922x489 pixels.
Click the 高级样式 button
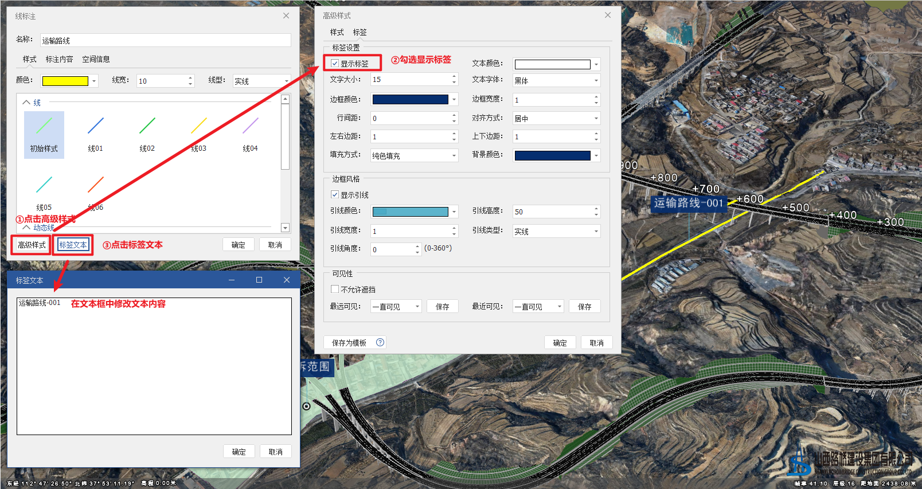point(32,245)
